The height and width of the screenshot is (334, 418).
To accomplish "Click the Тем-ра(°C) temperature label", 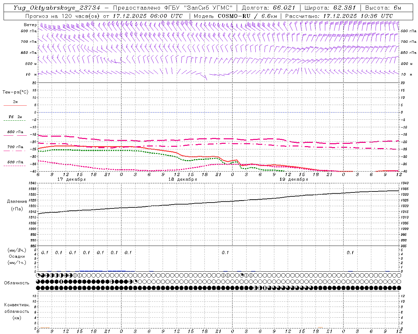I will 15,92.
